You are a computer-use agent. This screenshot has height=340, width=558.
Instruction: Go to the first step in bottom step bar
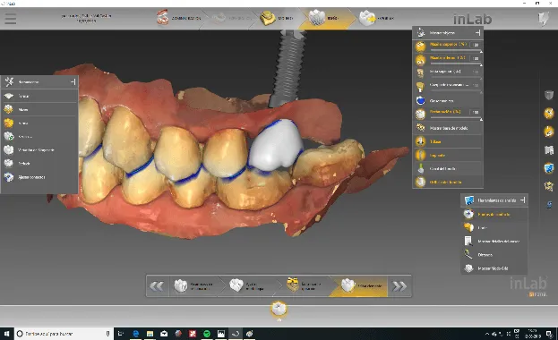pyautogui.click(x=194, y=286)
